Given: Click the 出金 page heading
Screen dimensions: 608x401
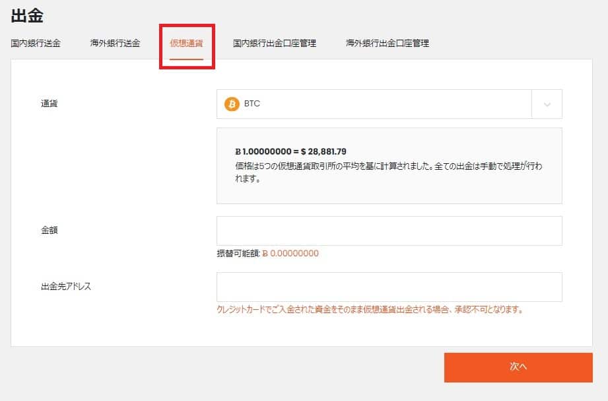Looking at the screenshot, I should (27, 16).
